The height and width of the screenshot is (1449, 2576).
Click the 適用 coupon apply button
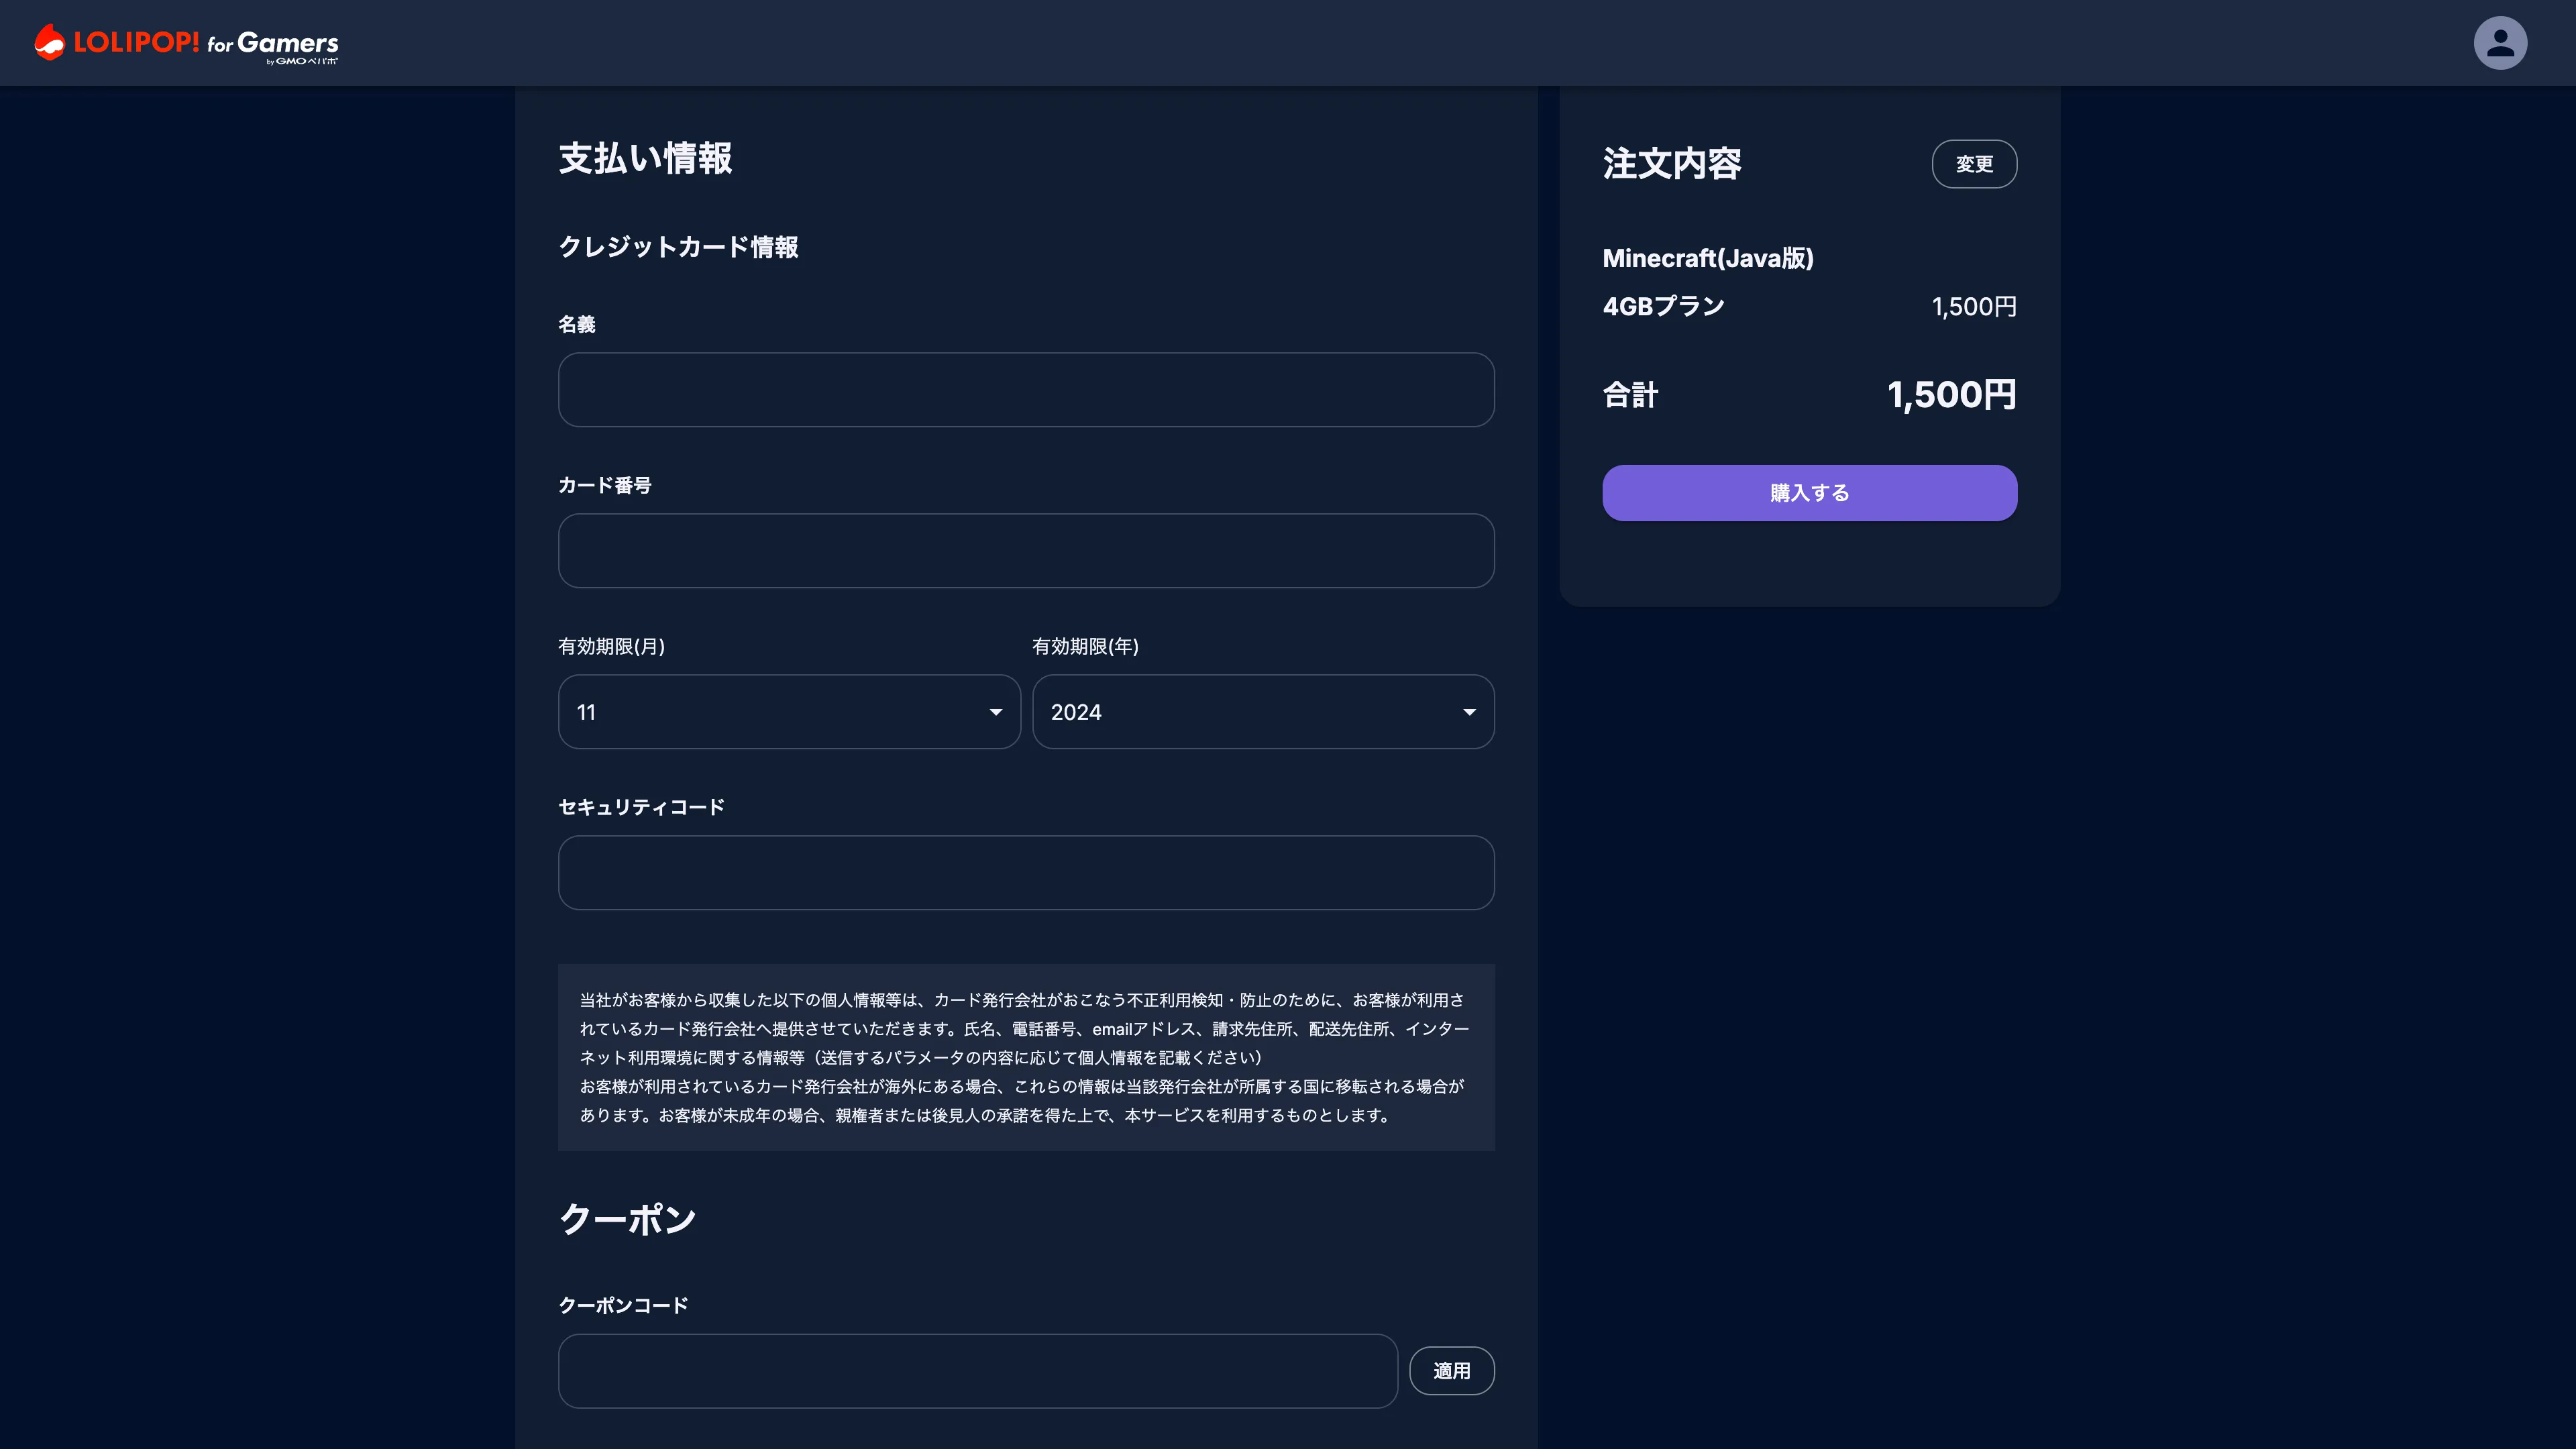click(x=1452, y=1371)
